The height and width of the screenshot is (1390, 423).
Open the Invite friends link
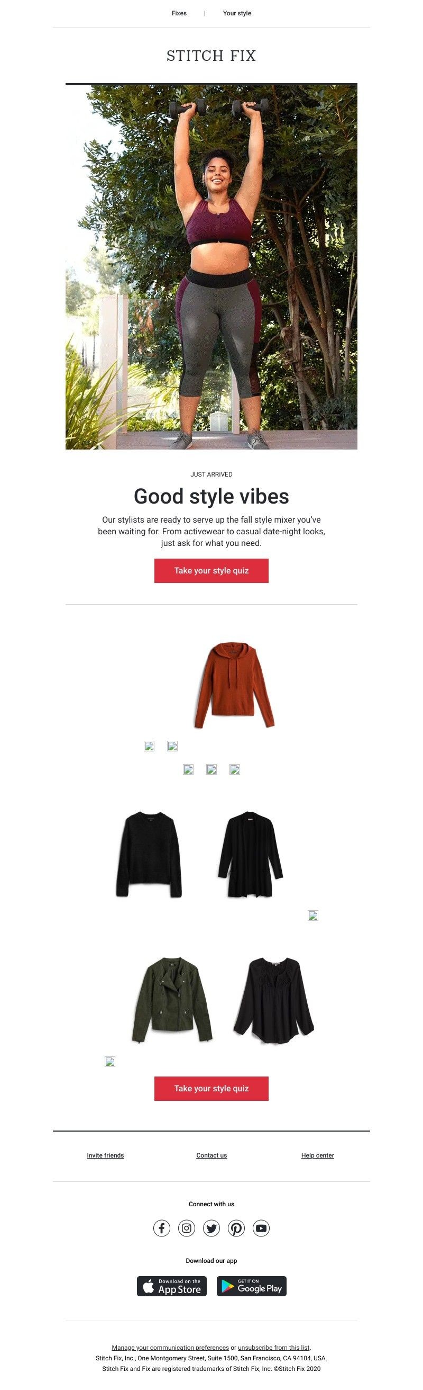tap(105, 1155)
